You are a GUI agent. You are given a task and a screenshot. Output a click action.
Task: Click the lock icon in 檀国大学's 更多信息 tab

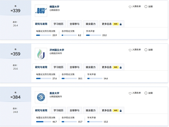[121, 24]
